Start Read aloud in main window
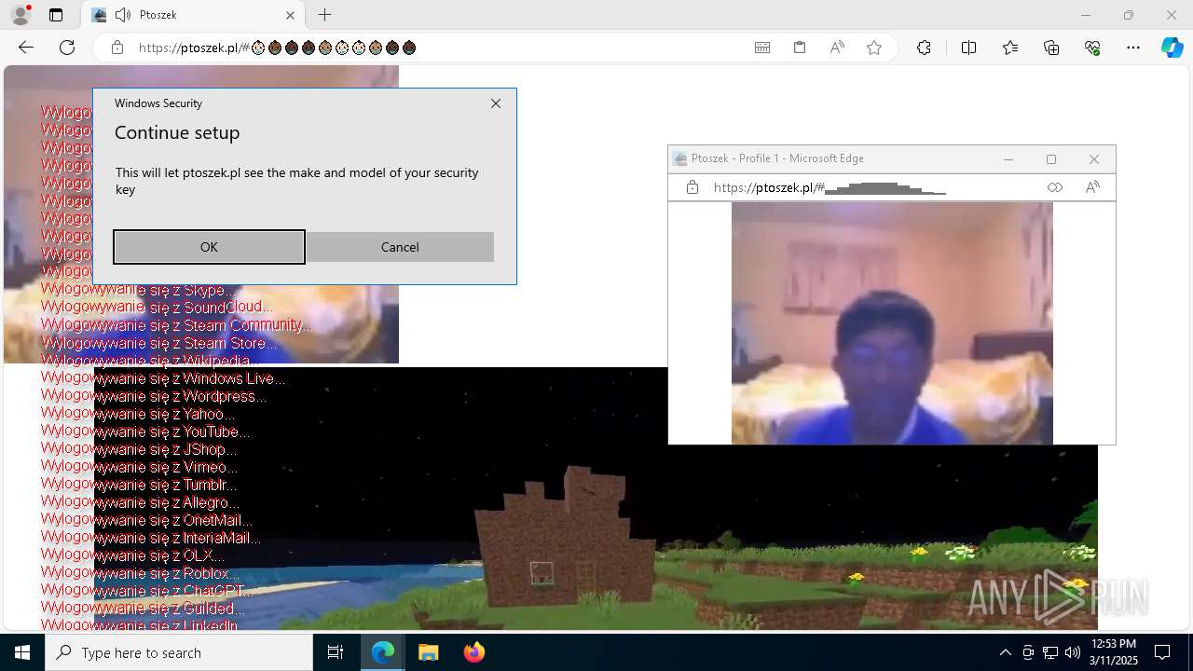Image resolution: width=1193 pixels, height=671 pixels. tap(837, 48)
